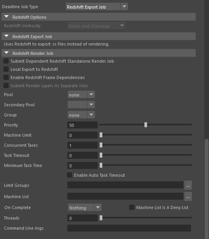209x239 pixels.
Task: Click the Machine Limit slider handle
Action: [x=101, y=135]
